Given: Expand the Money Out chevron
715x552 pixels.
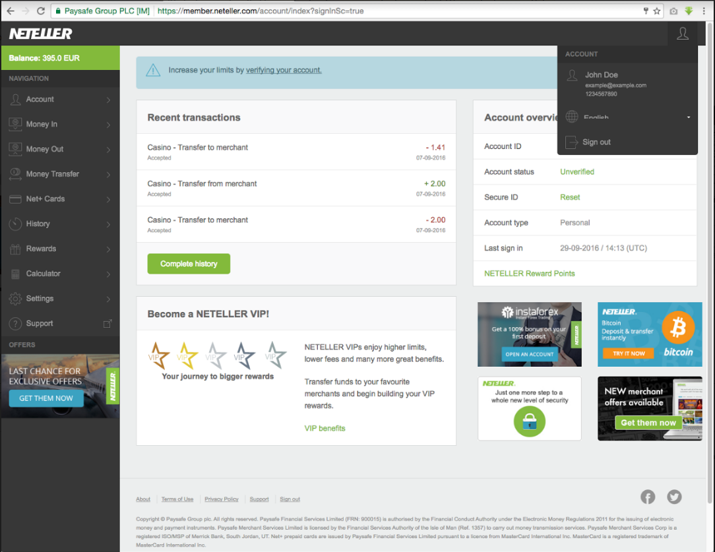Looking at the screenshot, I should pyautogui.click(x=109, y=150).
